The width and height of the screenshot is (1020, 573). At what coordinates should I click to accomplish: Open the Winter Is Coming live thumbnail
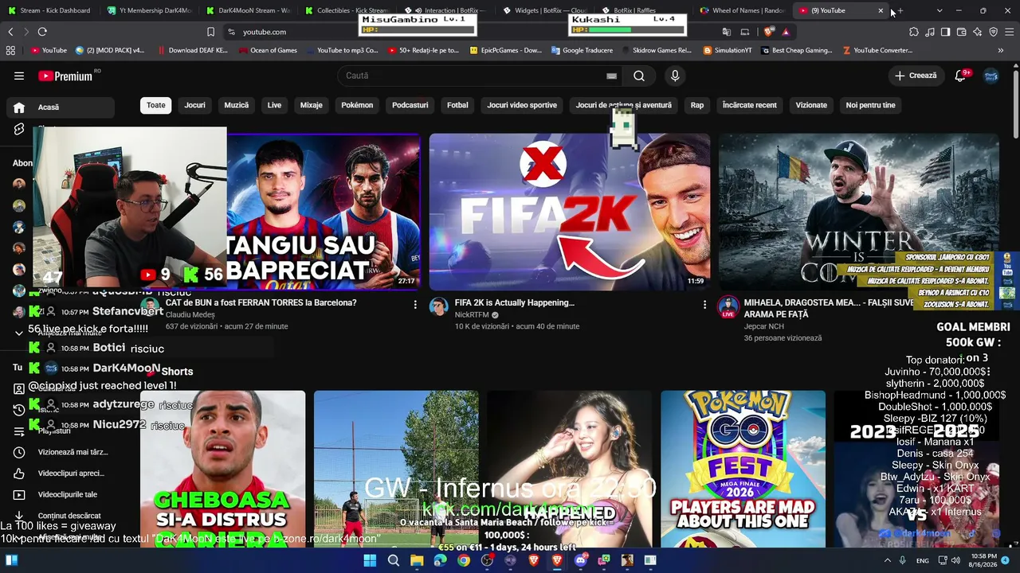coord(859,212)
